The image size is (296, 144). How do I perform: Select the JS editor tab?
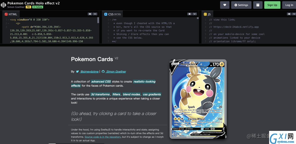[207, 14]
